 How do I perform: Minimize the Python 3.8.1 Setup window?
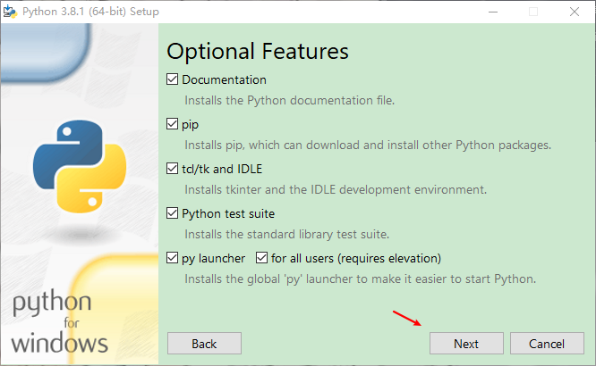493,12
